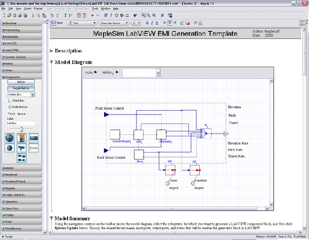Screen dimensions: 309x240
Task: Click the Print Preview icon
Action: point(25,15)
